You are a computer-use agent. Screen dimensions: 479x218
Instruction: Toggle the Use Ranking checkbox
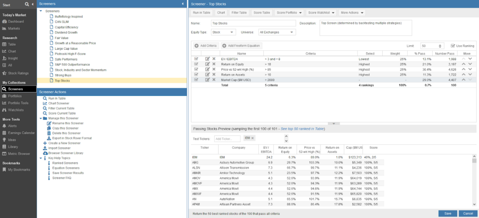[453, 46]
